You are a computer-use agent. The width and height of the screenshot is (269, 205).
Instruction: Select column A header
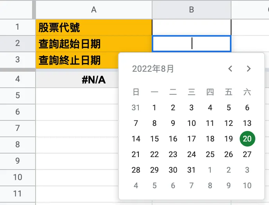(x=94, y=10)
